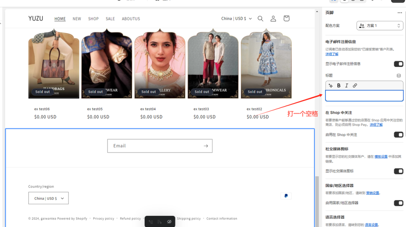
Task: Open the ex test06 handbags product image
Action: (54, 63)
